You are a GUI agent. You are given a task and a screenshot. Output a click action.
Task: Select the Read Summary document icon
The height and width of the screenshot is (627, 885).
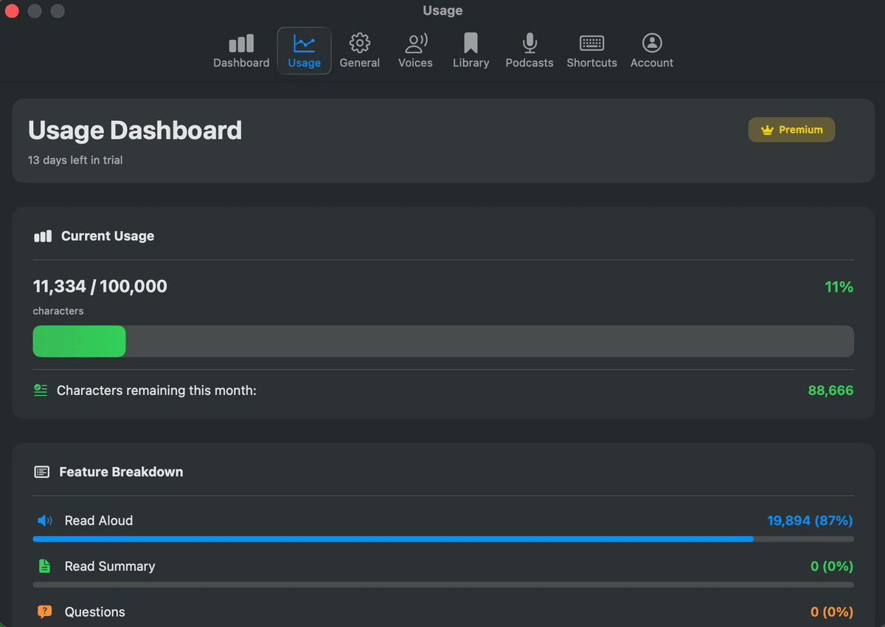tap(44, 566)
